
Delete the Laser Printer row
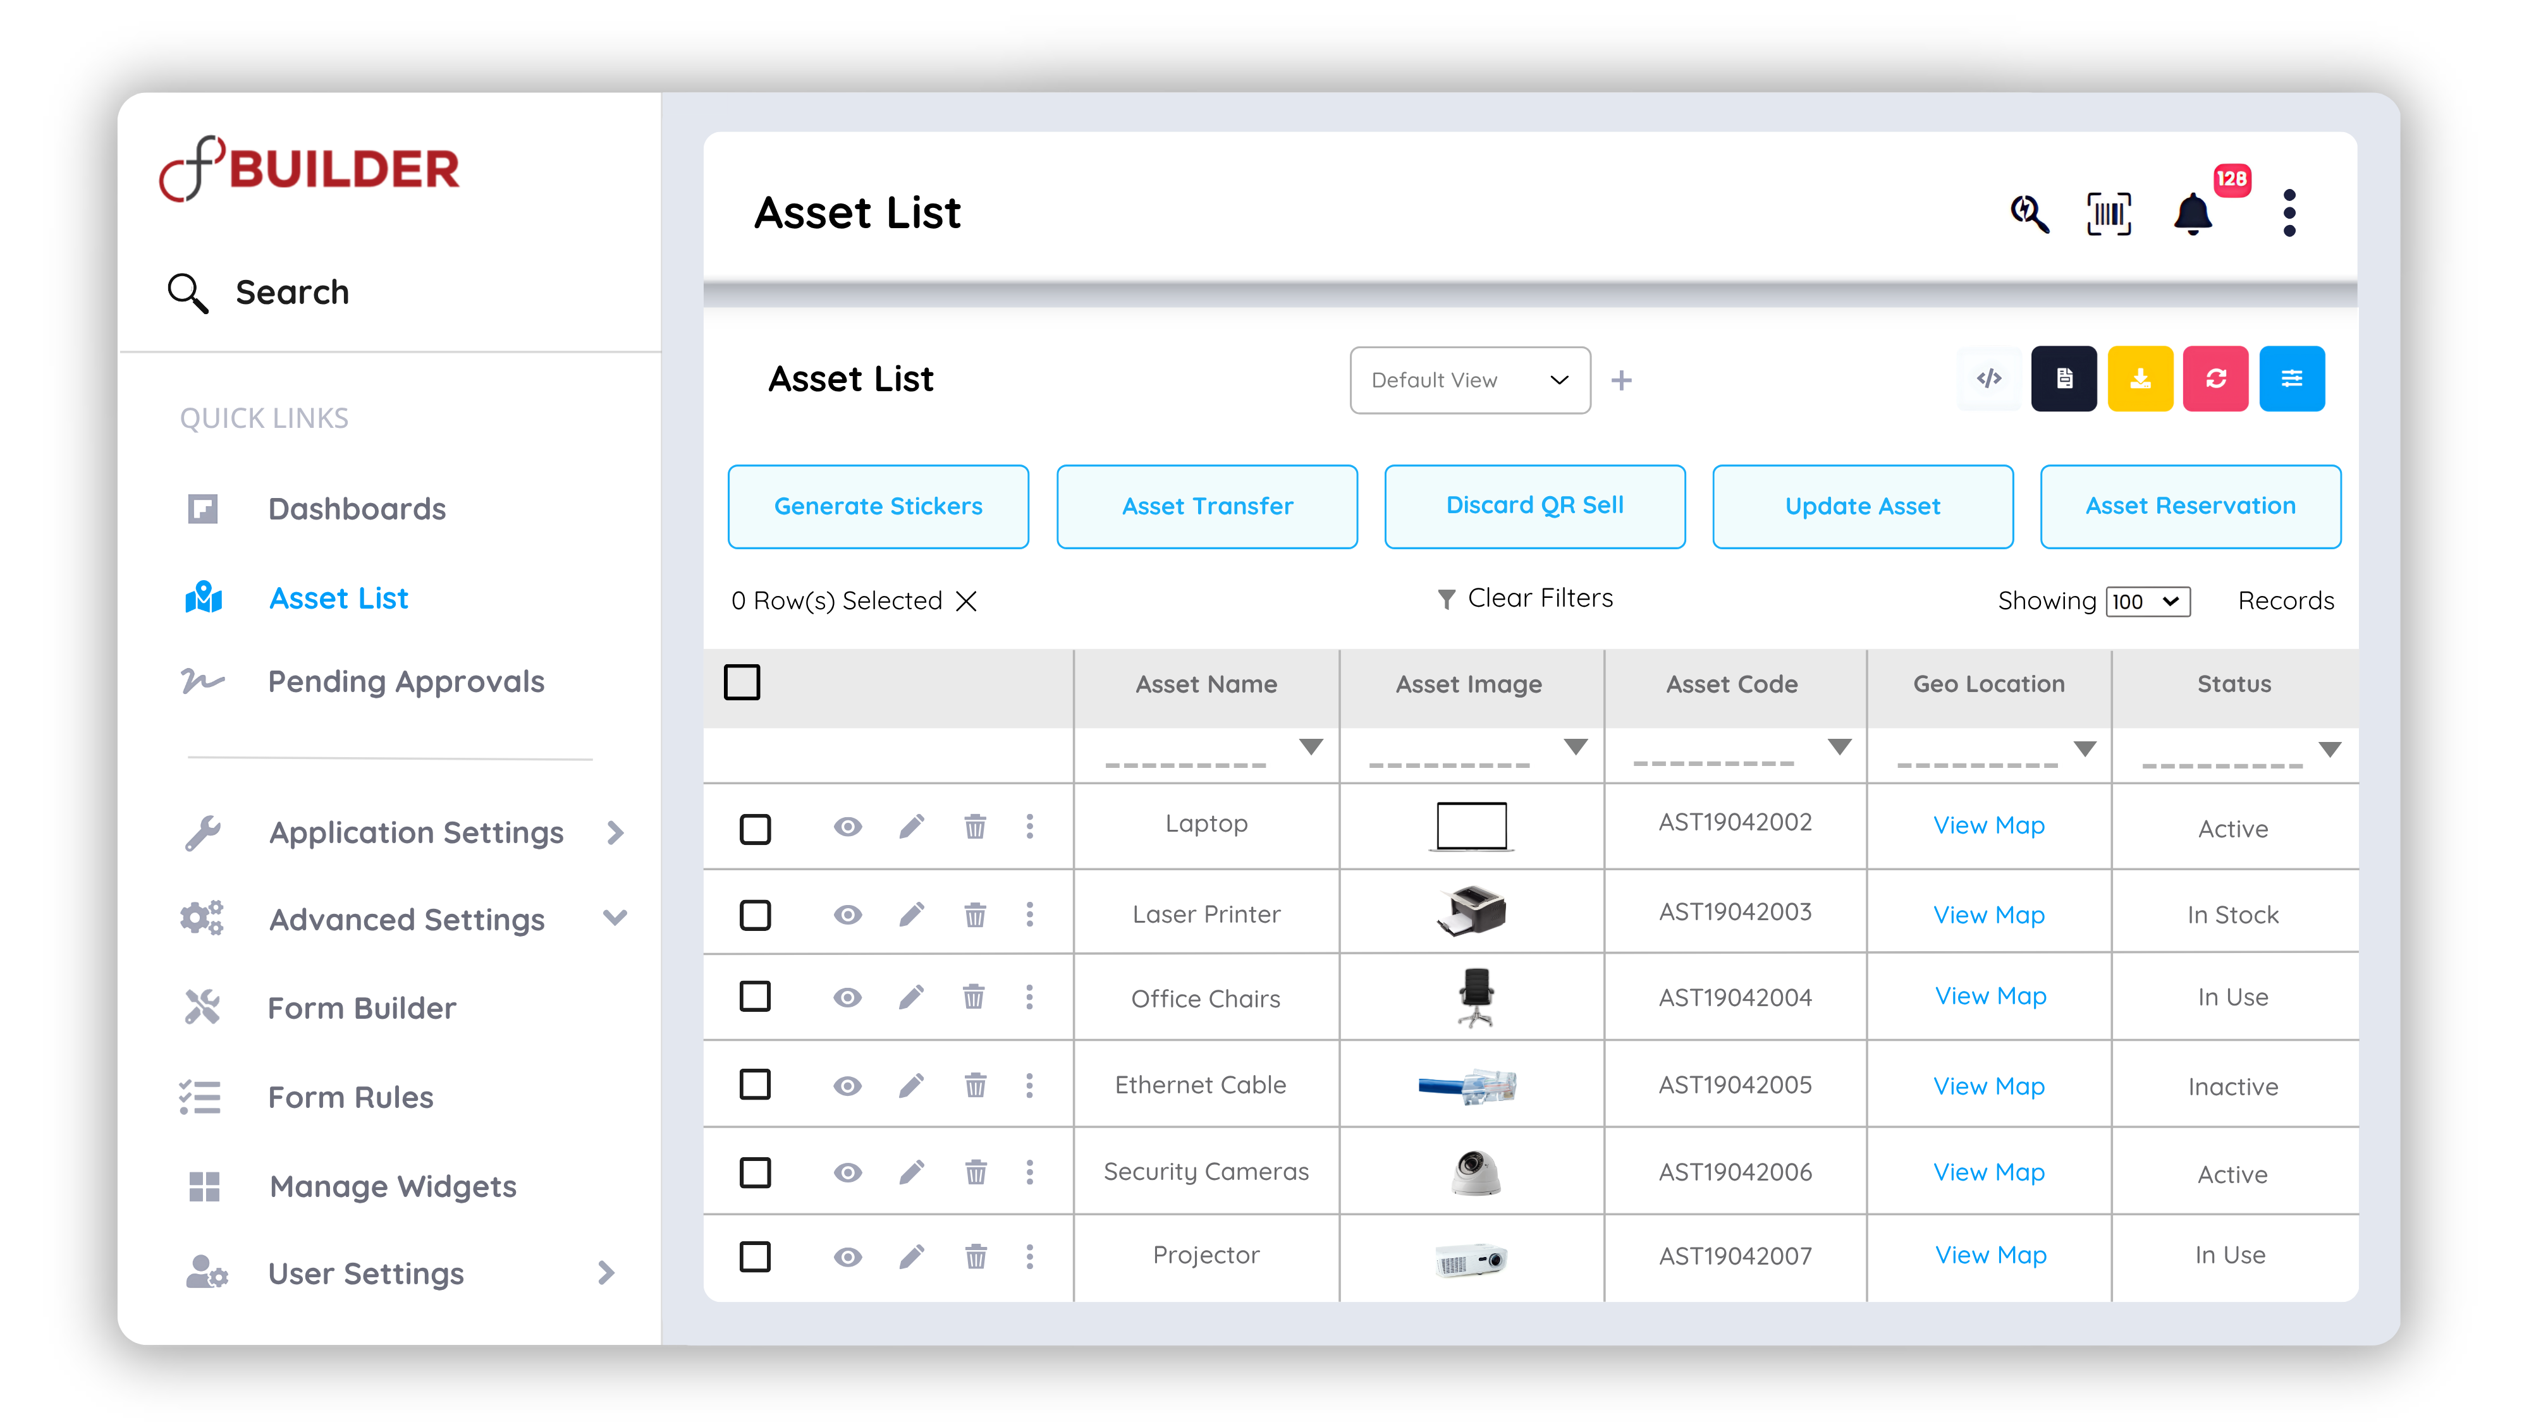point(975,915)
